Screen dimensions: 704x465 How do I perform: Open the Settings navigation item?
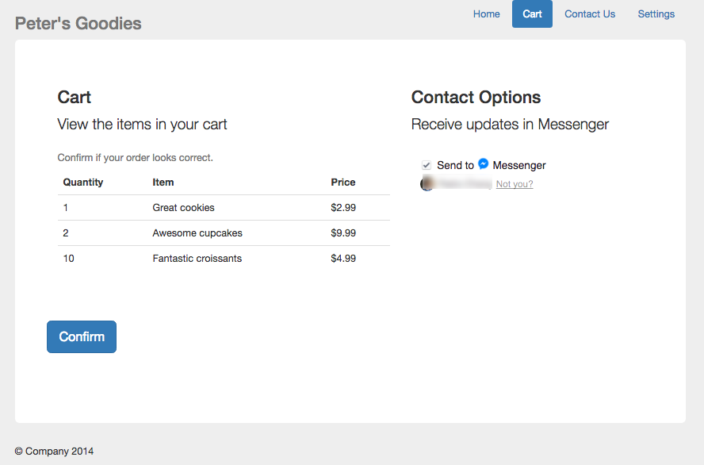[x=656, y=14]
